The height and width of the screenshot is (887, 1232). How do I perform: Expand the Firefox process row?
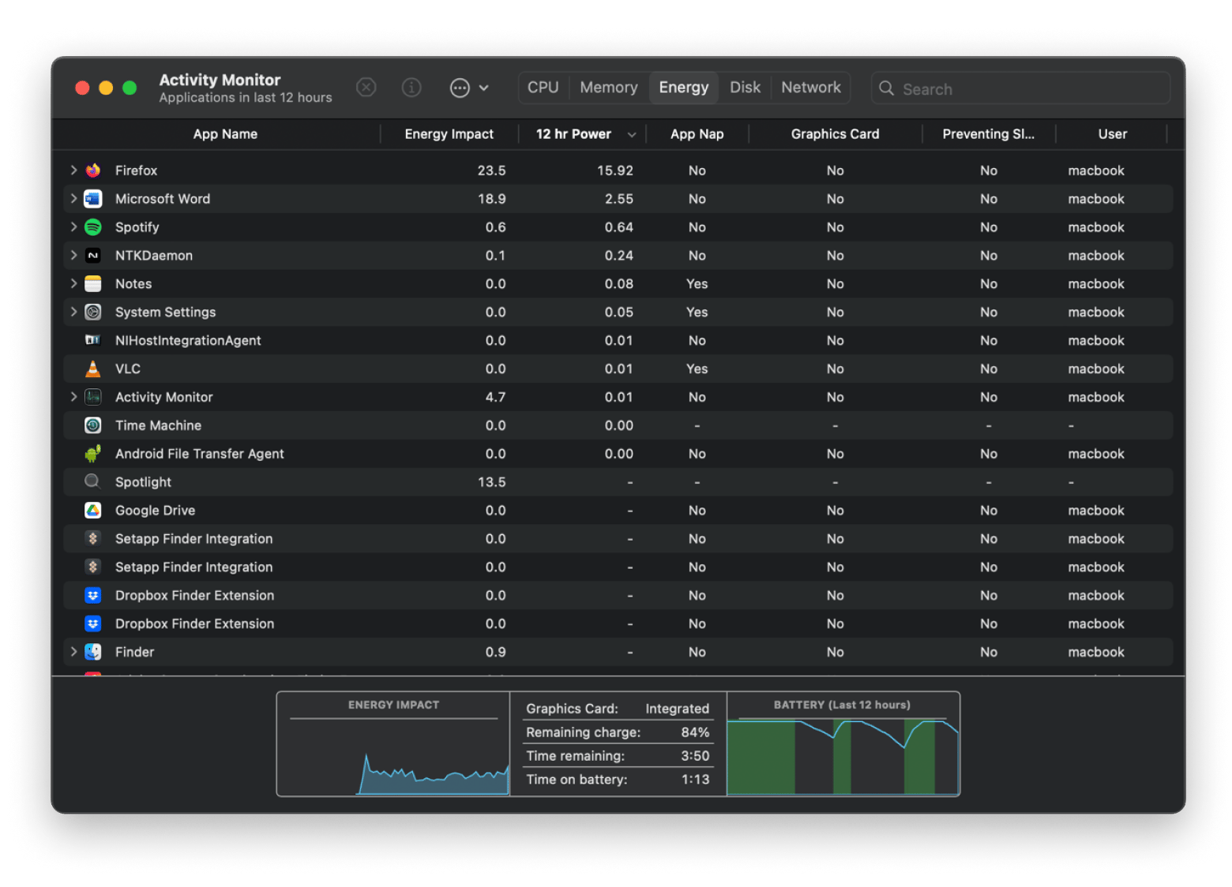click(x=73, y=170)
